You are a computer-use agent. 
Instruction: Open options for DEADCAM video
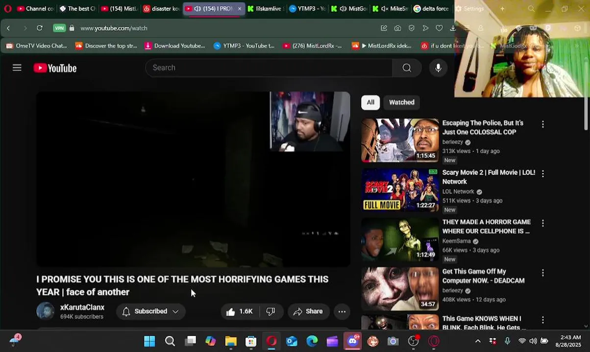click(x=542, y=273)
